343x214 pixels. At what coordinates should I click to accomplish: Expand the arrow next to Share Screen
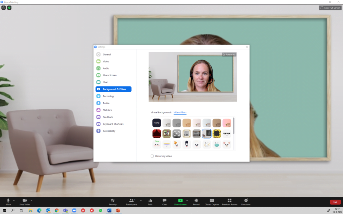click(x=187, y=200)
